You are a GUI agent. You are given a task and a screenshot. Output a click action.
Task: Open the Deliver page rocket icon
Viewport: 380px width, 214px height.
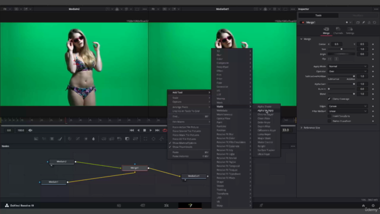point(261,206)
